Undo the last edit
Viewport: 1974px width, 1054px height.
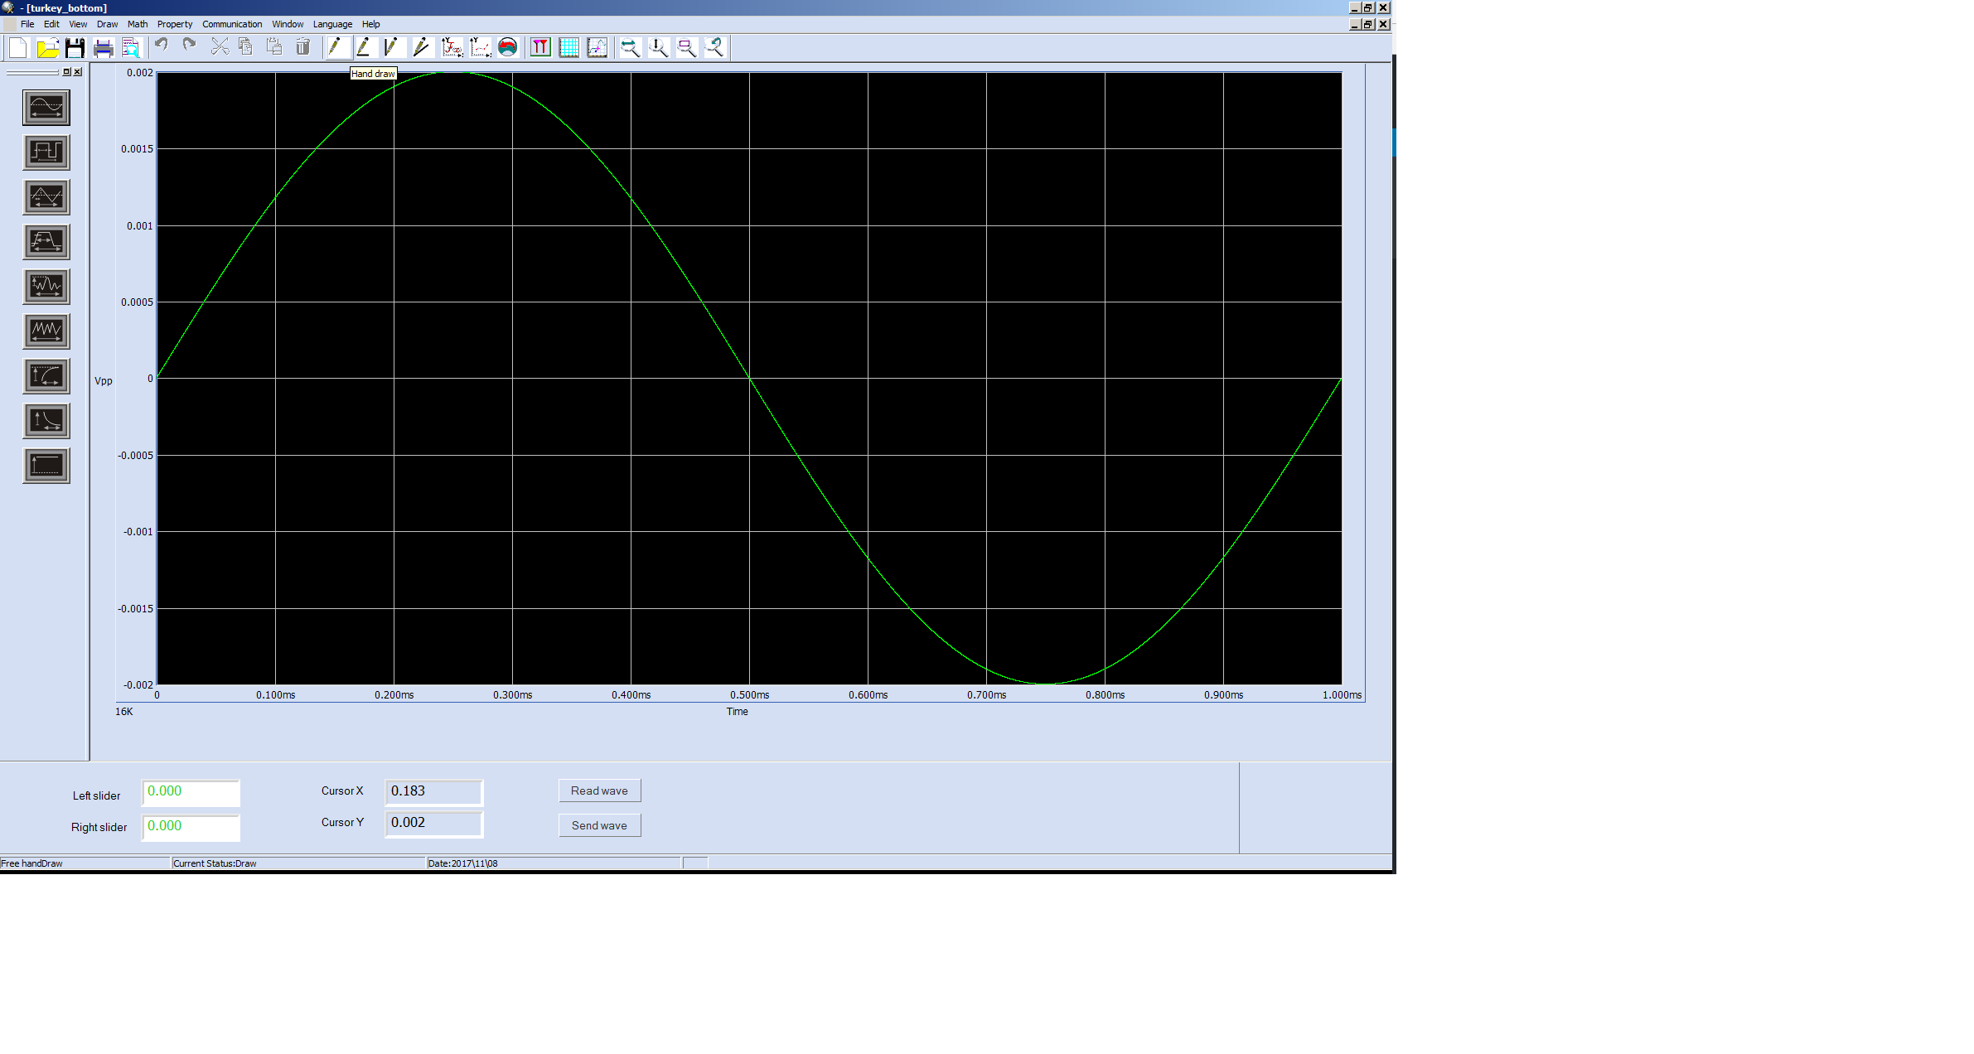click(x=162, y=46)
